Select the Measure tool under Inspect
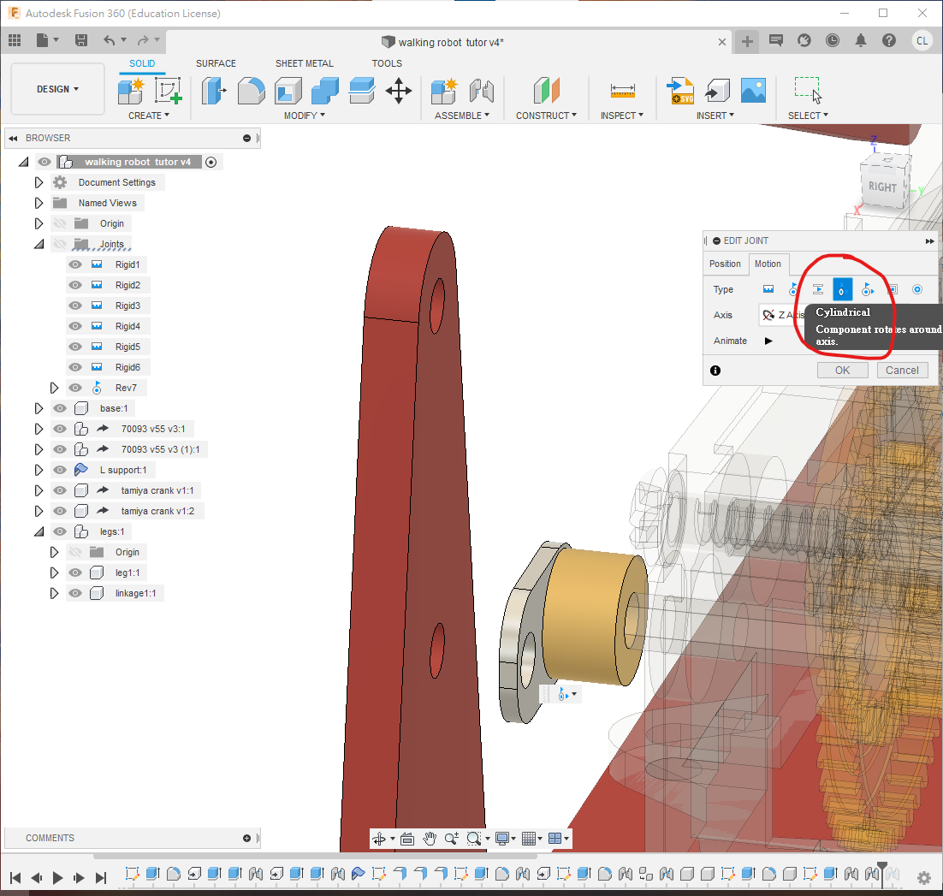The width and height of the screenshot is (943, 896). tap(622, 90)
